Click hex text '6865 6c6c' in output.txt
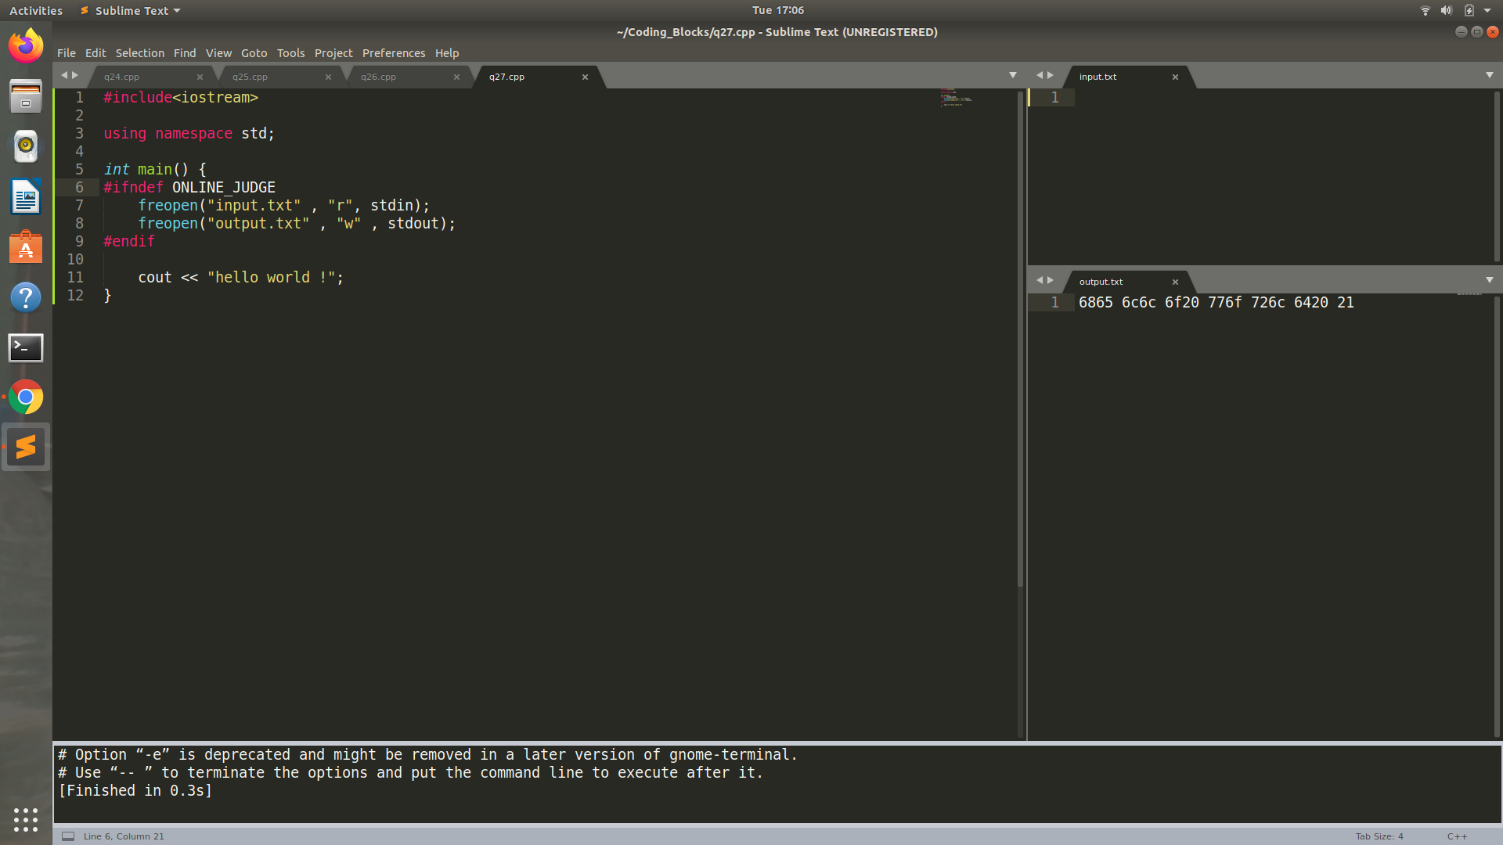Viewport: 1503px width, 845px height. point(1117,303)
